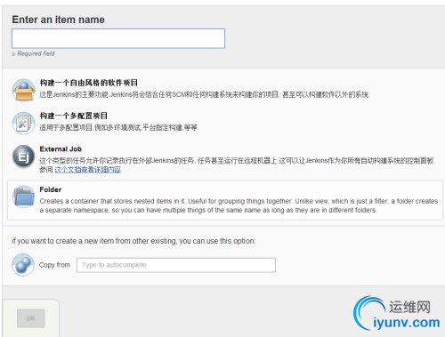Select the External Job Ej icon

click(23, 156)
